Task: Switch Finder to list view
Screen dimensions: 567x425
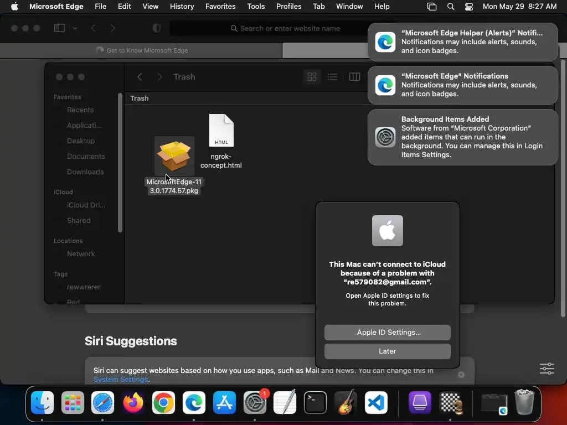Action: tap(332, 76)
